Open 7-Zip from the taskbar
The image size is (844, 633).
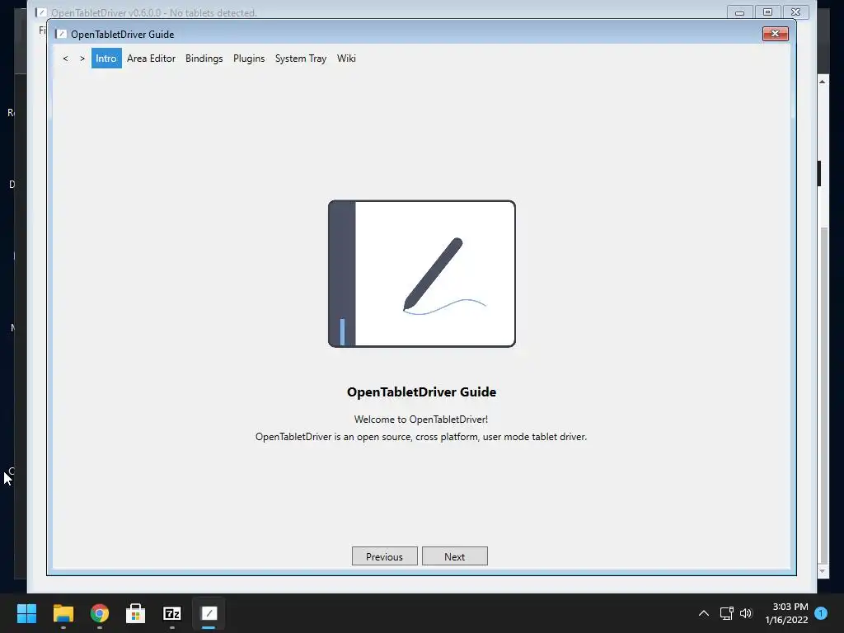pos(172,613)
